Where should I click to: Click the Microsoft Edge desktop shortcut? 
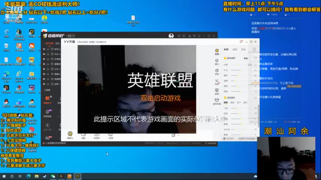(x=6, y=76)
